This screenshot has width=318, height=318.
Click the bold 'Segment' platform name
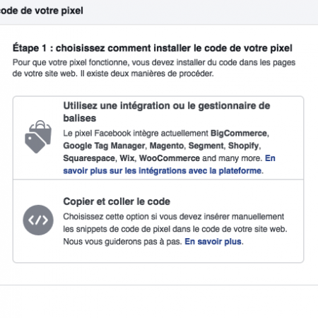(x=206, y=146)
